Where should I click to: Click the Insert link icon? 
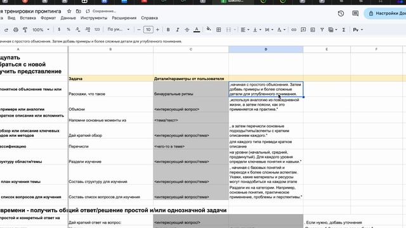coord(294,30)
